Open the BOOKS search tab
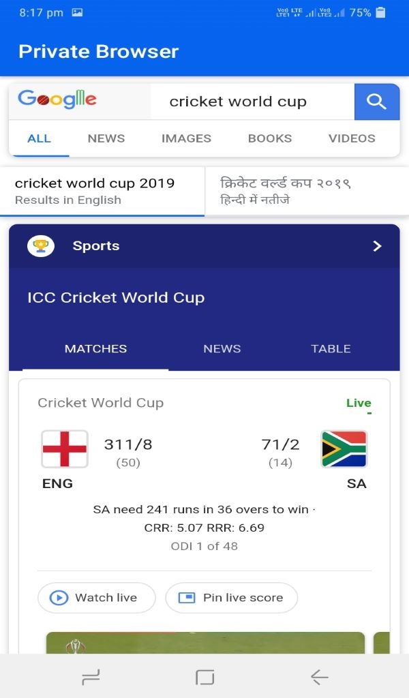 click(x=270, y=138)
